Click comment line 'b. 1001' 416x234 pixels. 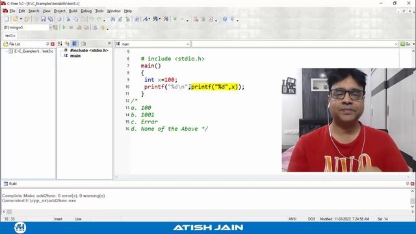coord(142,114)
